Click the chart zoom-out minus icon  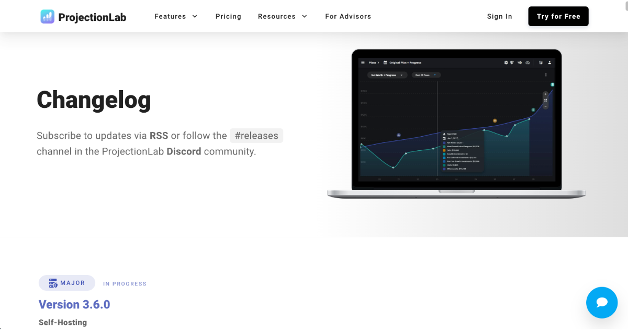pyautogui.click(x=545, y=106)
